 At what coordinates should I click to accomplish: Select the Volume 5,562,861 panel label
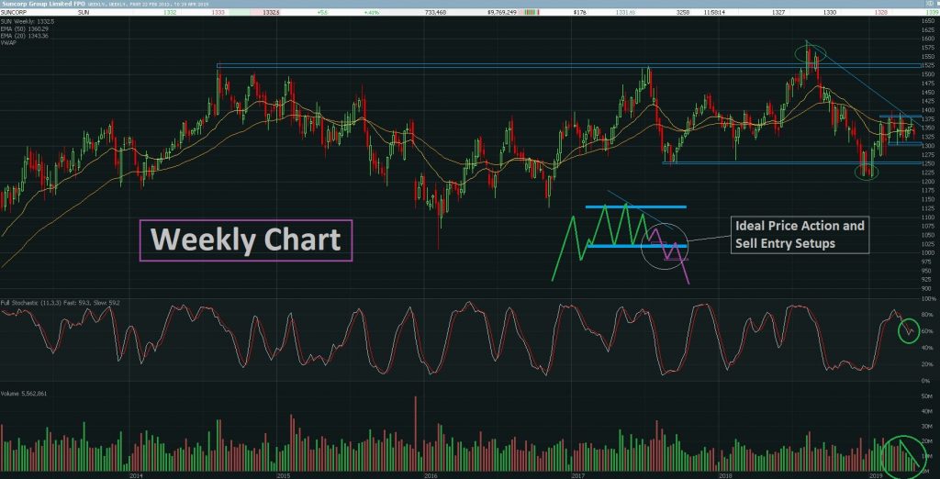point(24,394)
